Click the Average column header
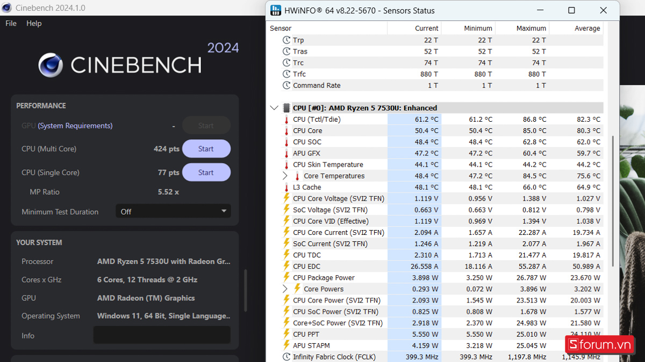Screen dimensions: 645x362 click(587, 28)
